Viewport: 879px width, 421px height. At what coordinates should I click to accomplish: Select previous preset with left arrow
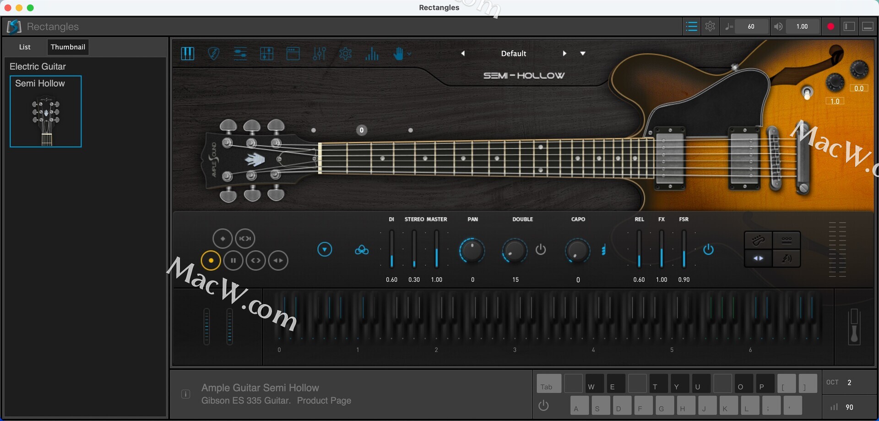point(463,54)
